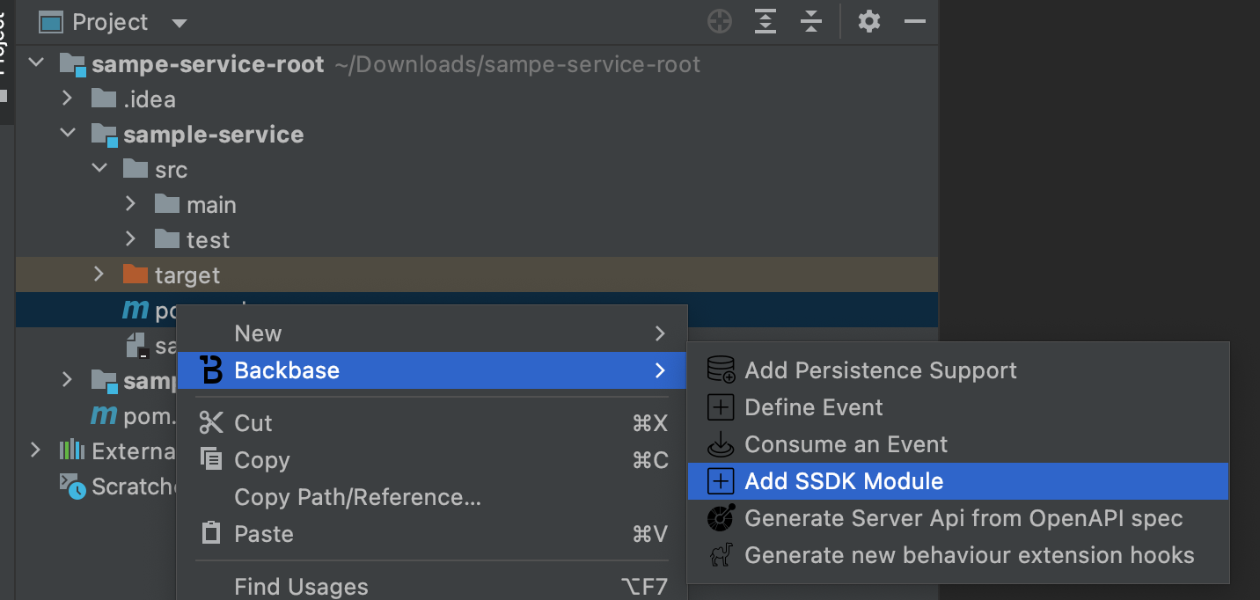Select Add SSDK Module
The width and height of the screenshot is (1260, 600).
(958, 481)
